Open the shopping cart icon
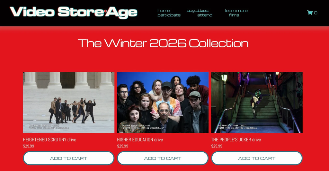This screenshot has height=171, width=329. 310,13
